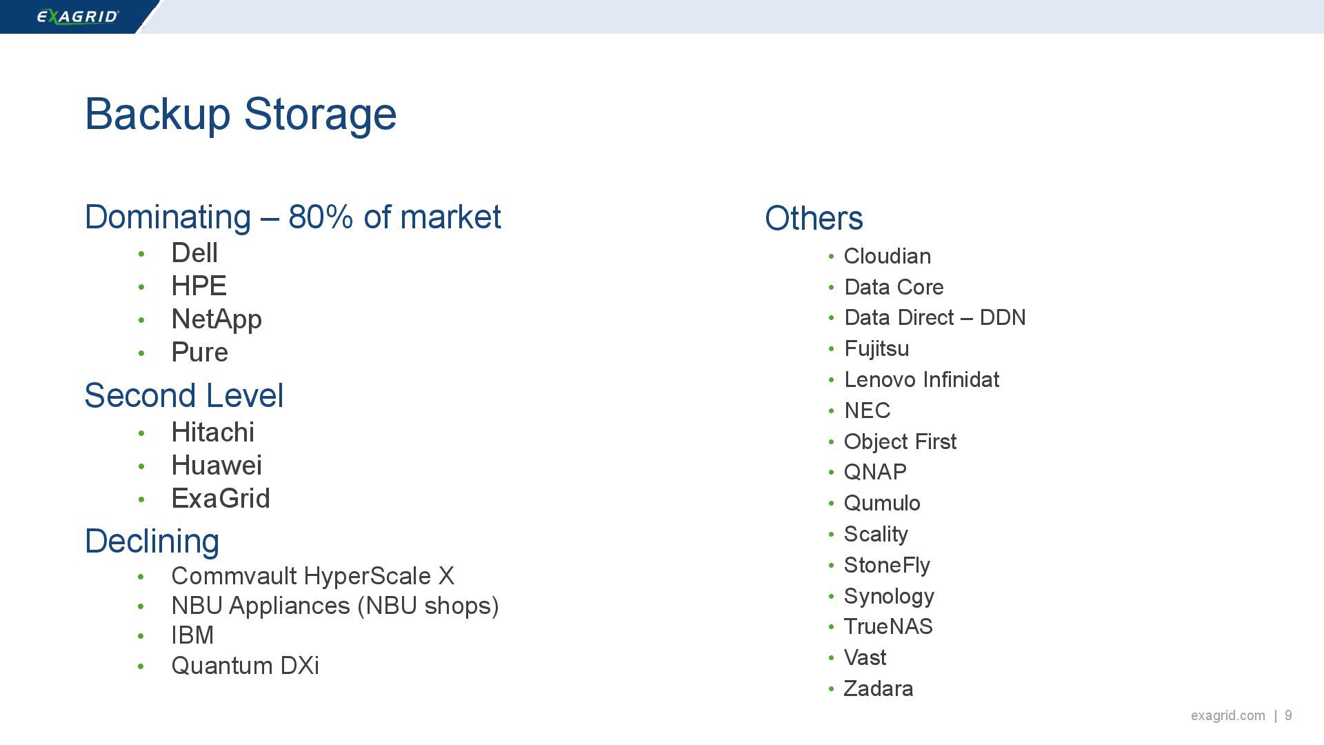Select the Huawei bullet item
Screen dimensions: 1324x745
point(217,466)
